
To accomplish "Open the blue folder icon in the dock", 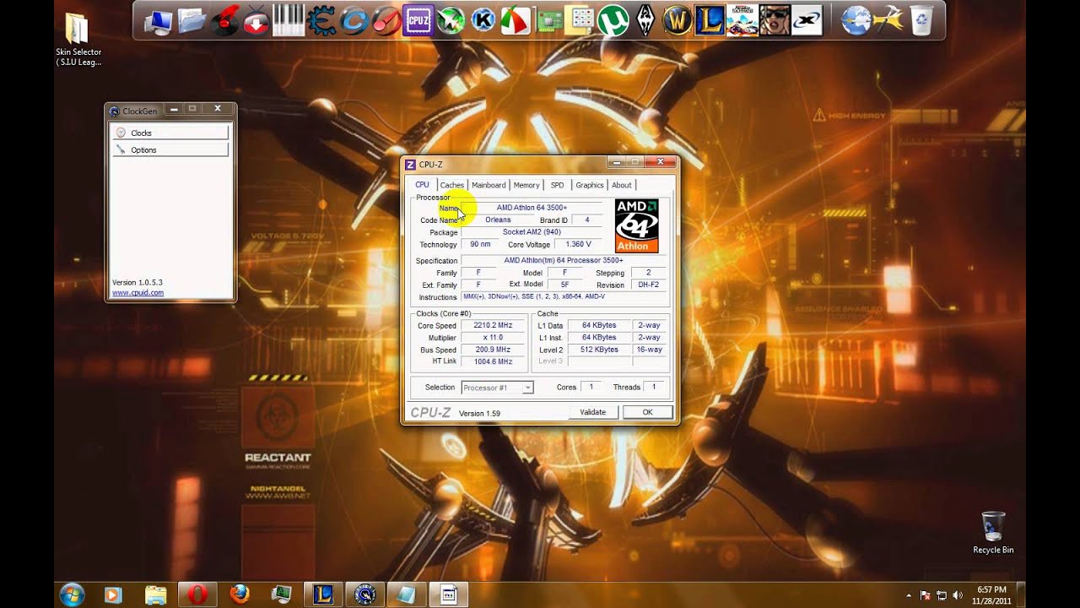I will click(x=192, y=21).
